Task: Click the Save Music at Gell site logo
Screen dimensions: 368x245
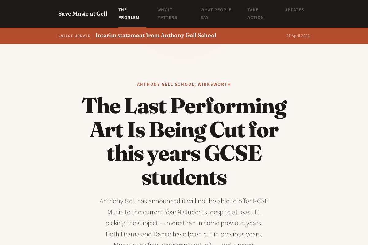Action: [x=83, y=14]
